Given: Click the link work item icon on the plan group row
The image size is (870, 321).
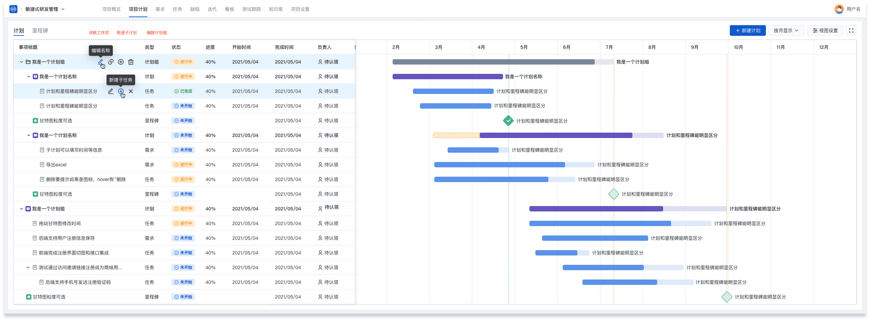Looking at the screenshot, I should (111, 62).
